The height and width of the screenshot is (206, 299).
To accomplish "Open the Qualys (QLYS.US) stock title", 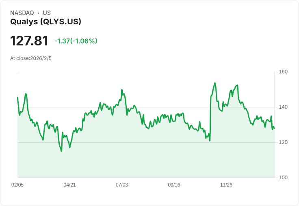I will click(45, 21).
